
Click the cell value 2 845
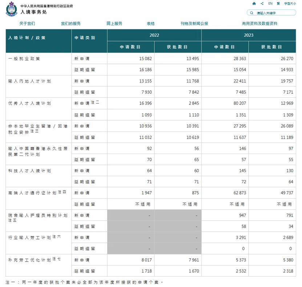tap(194, 104)
